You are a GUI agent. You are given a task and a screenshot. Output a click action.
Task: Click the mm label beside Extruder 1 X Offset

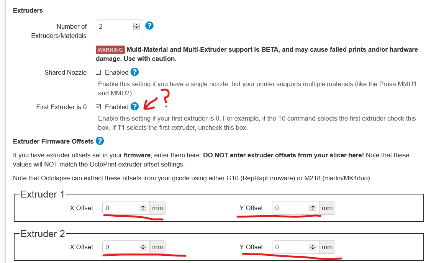click(x=157, y=208)
